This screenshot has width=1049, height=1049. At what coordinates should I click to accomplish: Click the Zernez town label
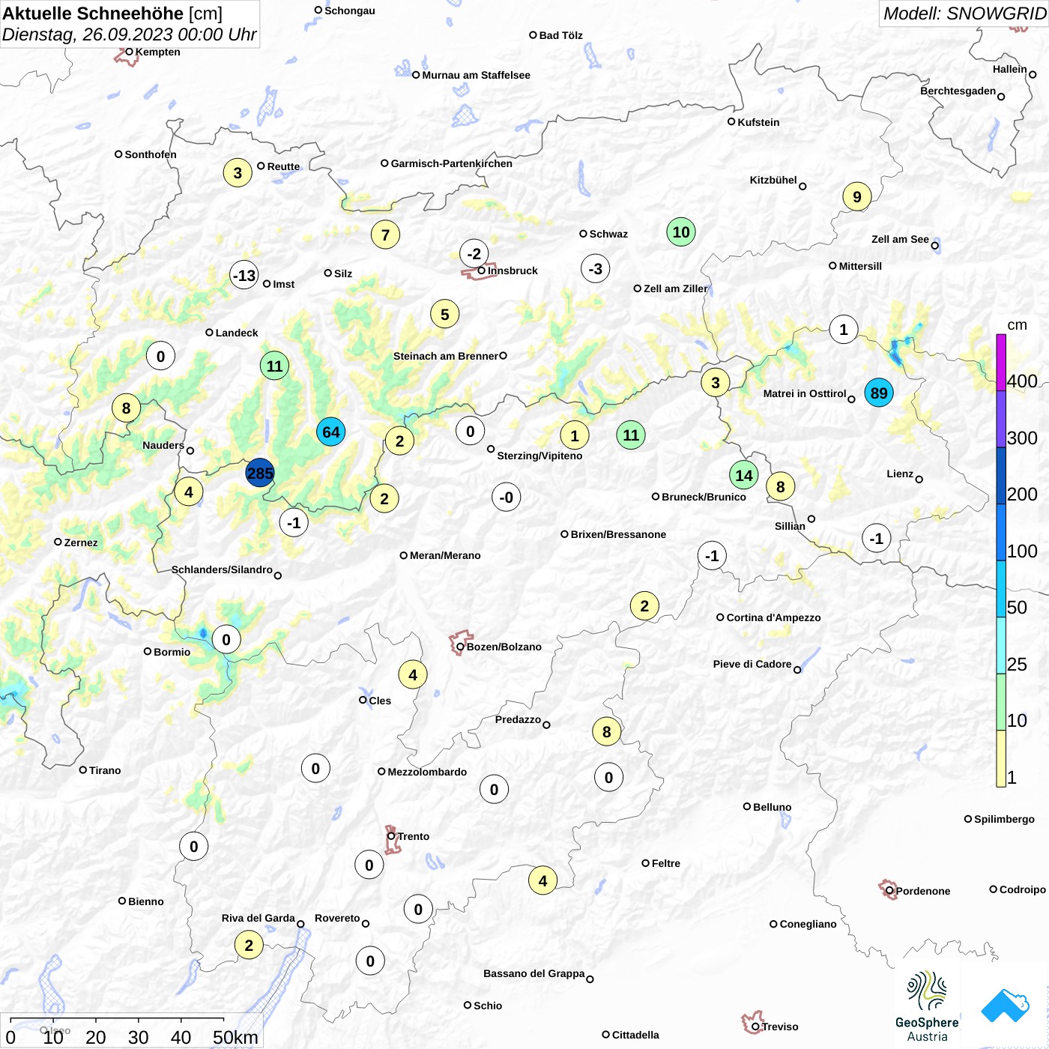pyautogui.click(x=81, y=542)
